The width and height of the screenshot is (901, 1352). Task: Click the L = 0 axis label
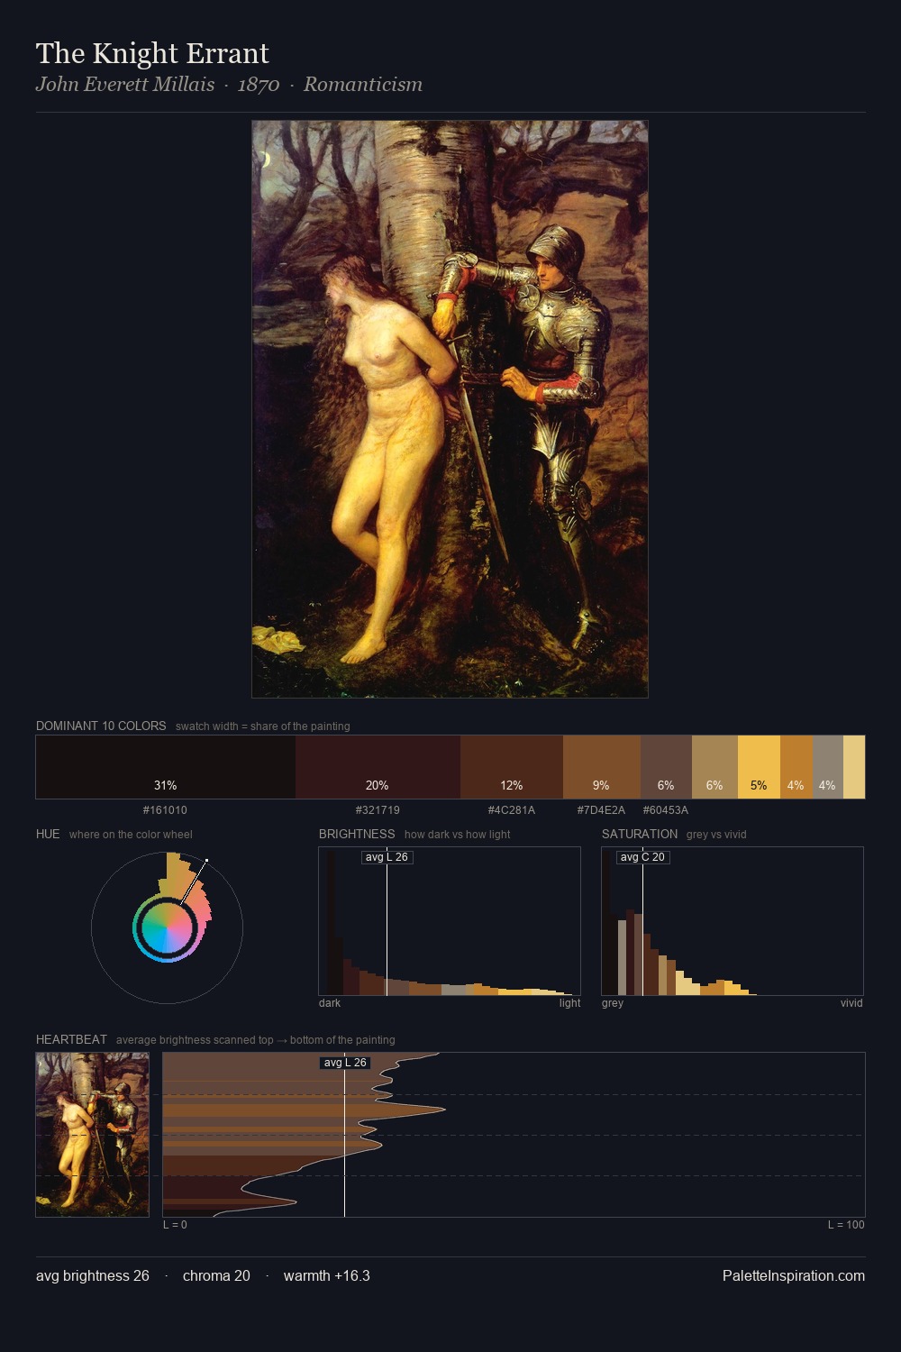pyautogui.click(x=175, y=1225)
